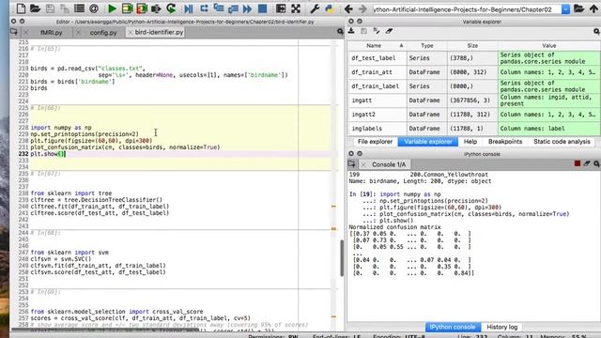Create a new file from toolbar
This screenshot has height=338, width=601.
(21, 8)
